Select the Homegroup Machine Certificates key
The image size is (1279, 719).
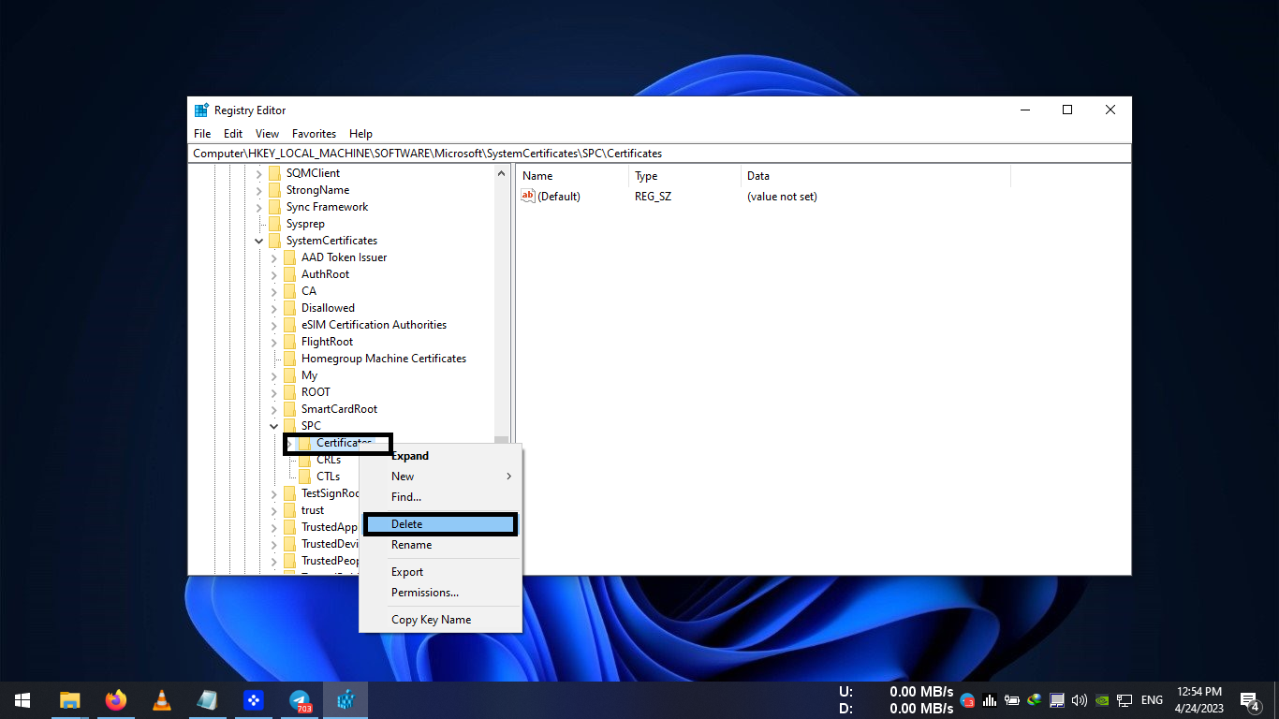384,359
